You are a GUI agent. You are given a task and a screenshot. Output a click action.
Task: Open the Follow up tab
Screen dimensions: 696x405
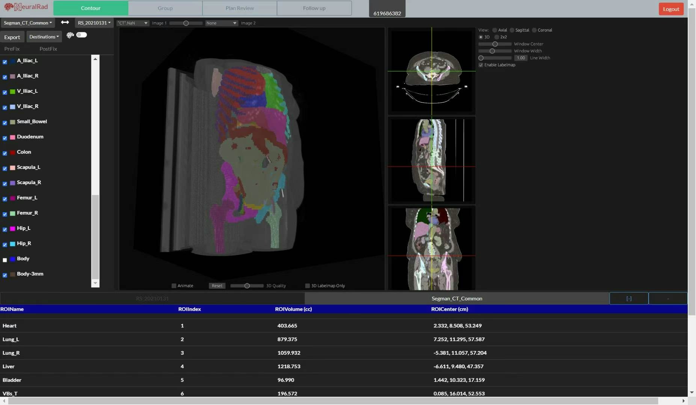314,8
